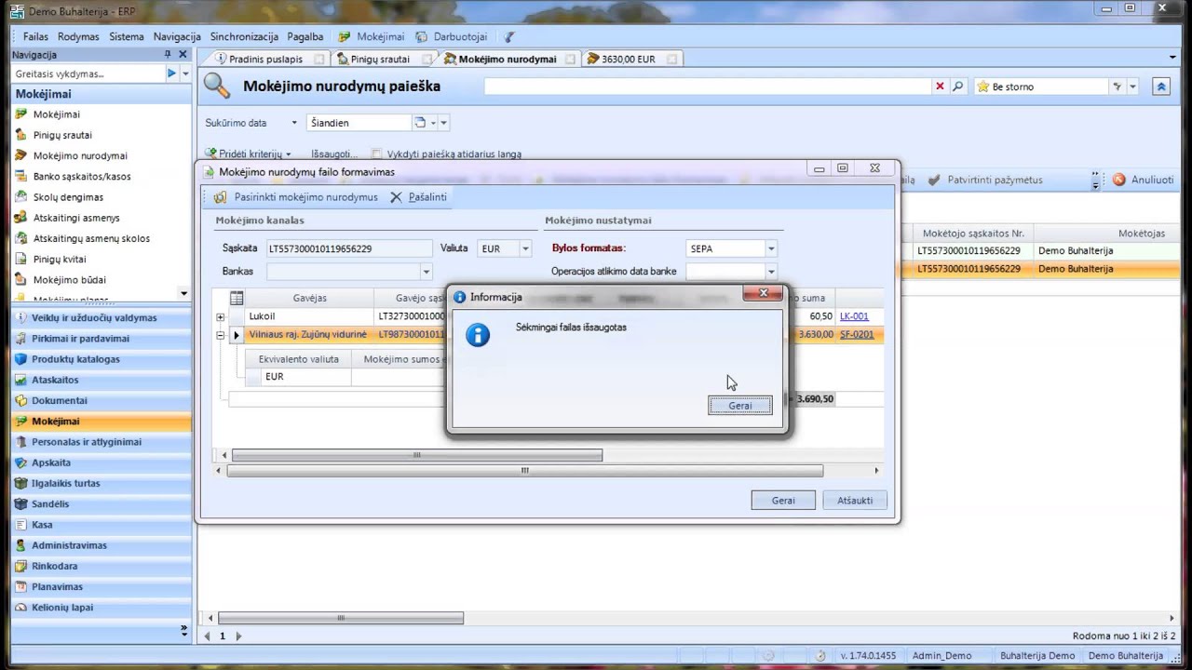Open the Šiandien date options dropdown
This screenshot has width=1192, height=670.
[444, 123]
